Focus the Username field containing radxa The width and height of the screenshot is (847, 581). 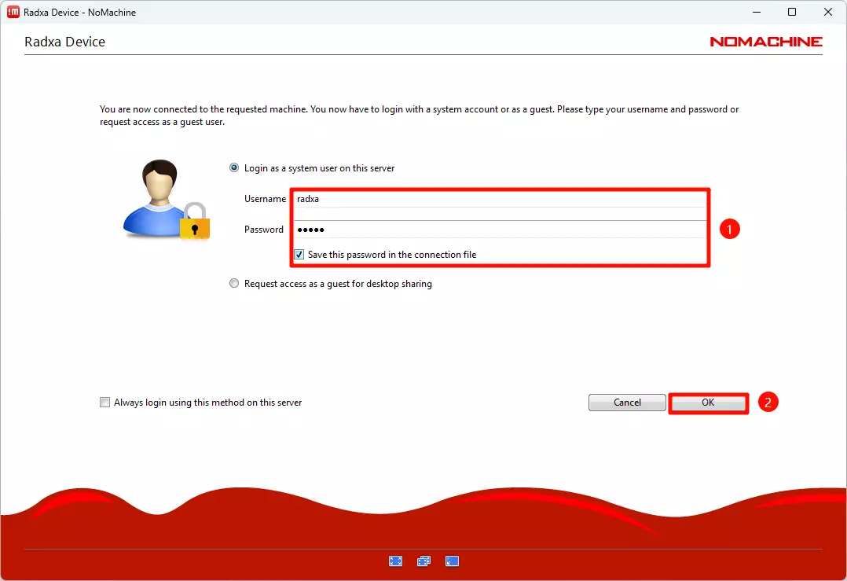point(500,199)
